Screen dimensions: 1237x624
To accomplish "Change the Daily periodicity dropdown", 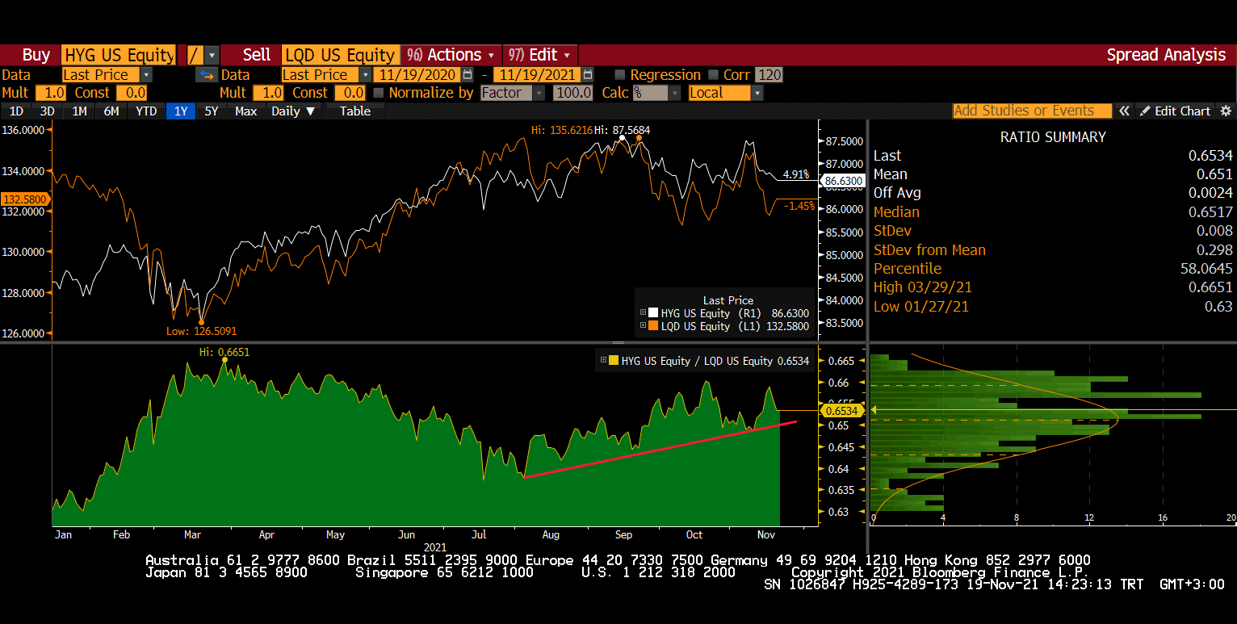I will click(x=293, y=111).
